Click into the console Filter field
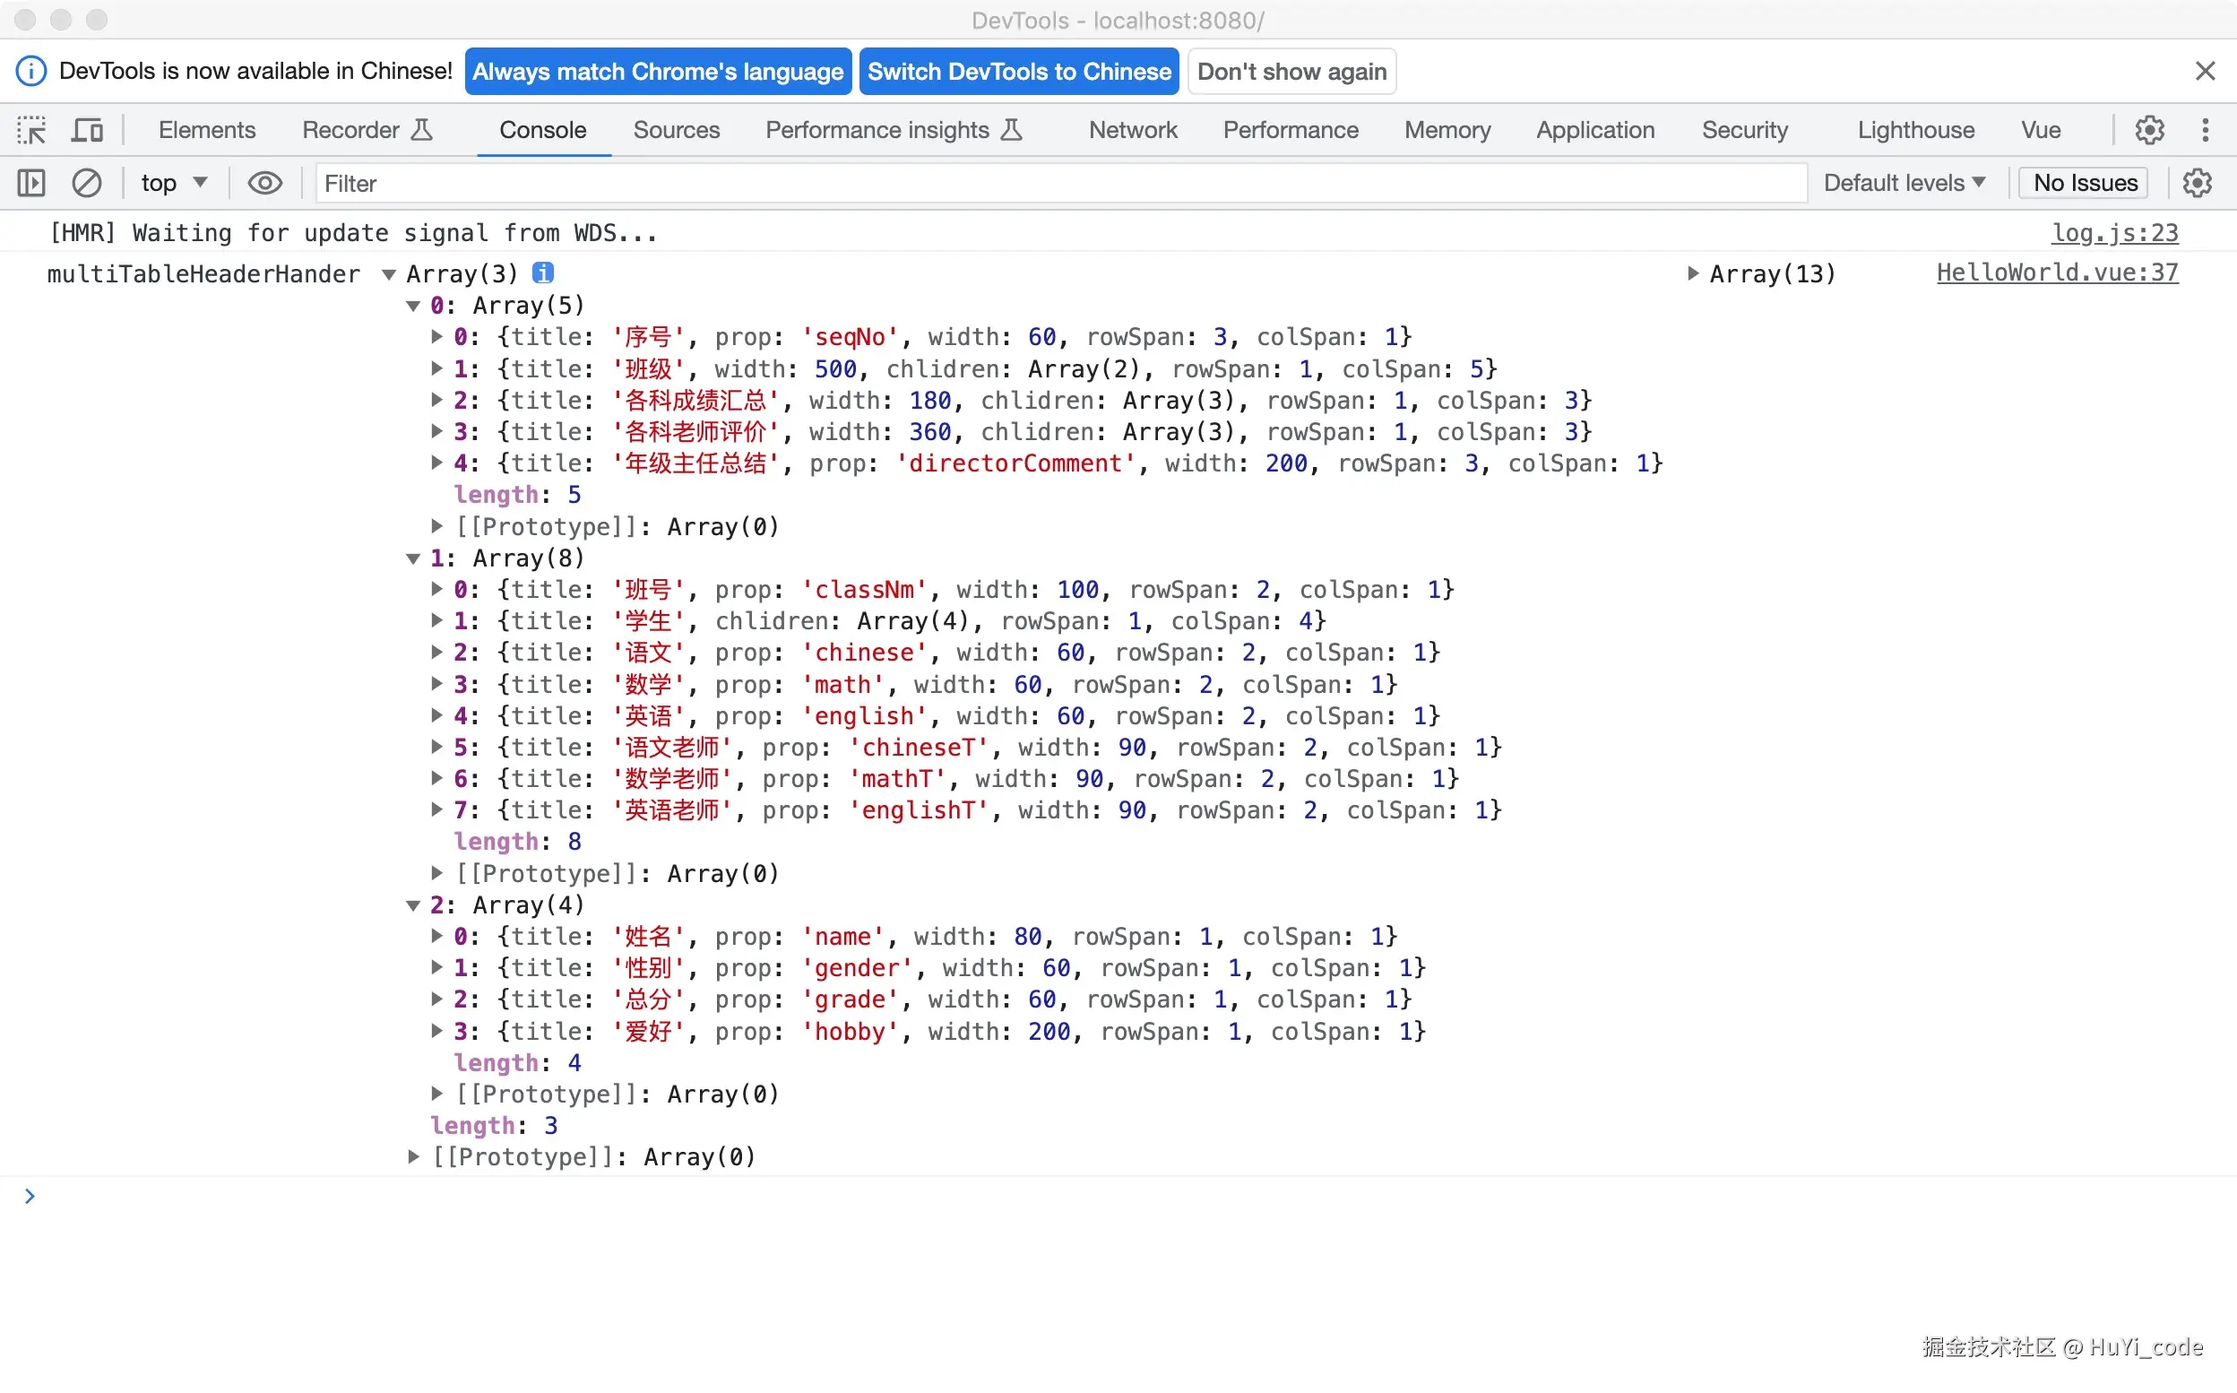This screenshot has height=1393, width=2237. [1059, 183]
